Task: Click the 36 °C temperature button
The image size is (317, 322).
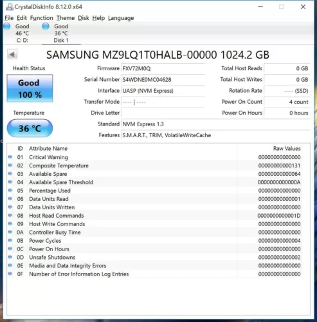Action: pyautogui.click(x=30, y=128)
